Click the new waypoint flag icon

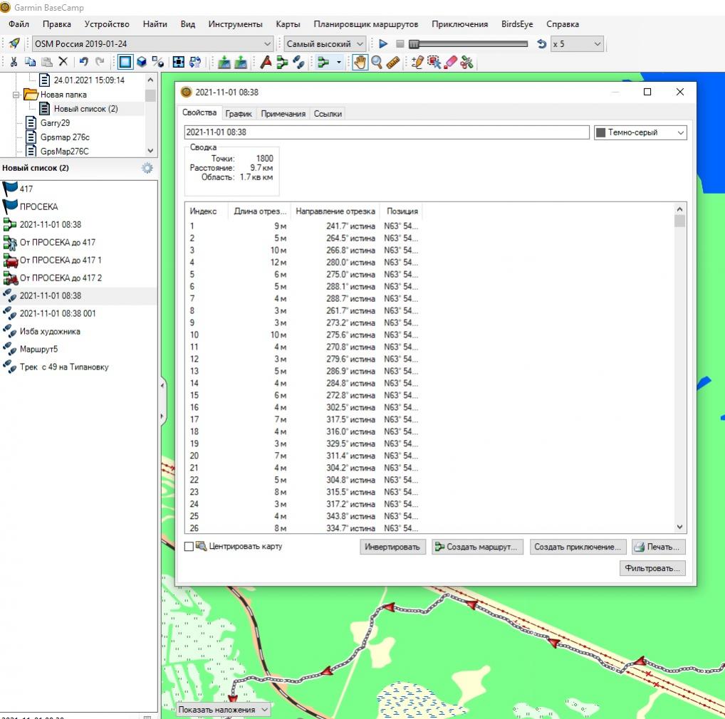click(266, 63)
